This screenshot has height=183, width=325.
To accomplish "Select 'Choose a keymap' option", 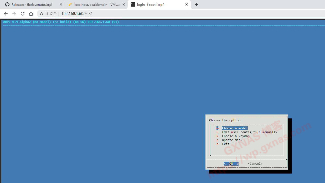I will (x=236, y=136).
